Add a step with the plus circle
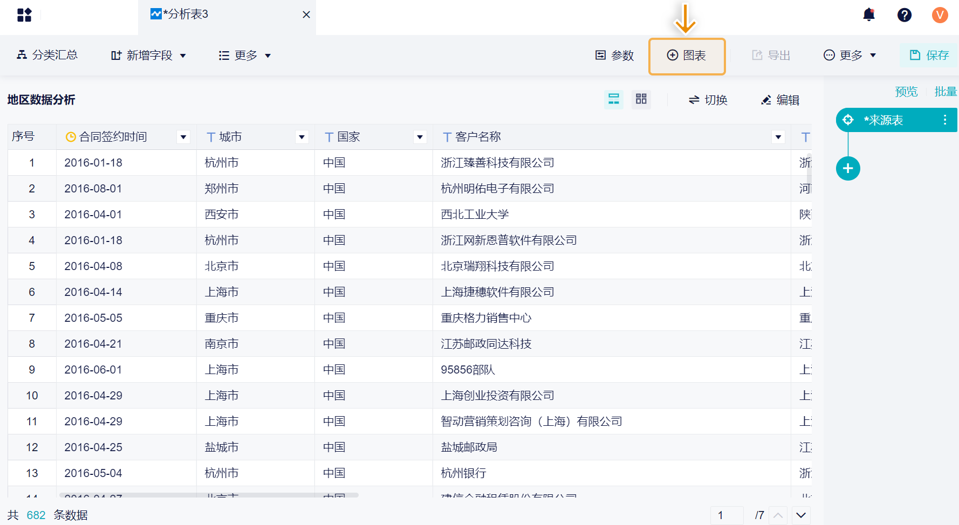The height and width of the screenshot is (525, 959). [x=848, y=169]
